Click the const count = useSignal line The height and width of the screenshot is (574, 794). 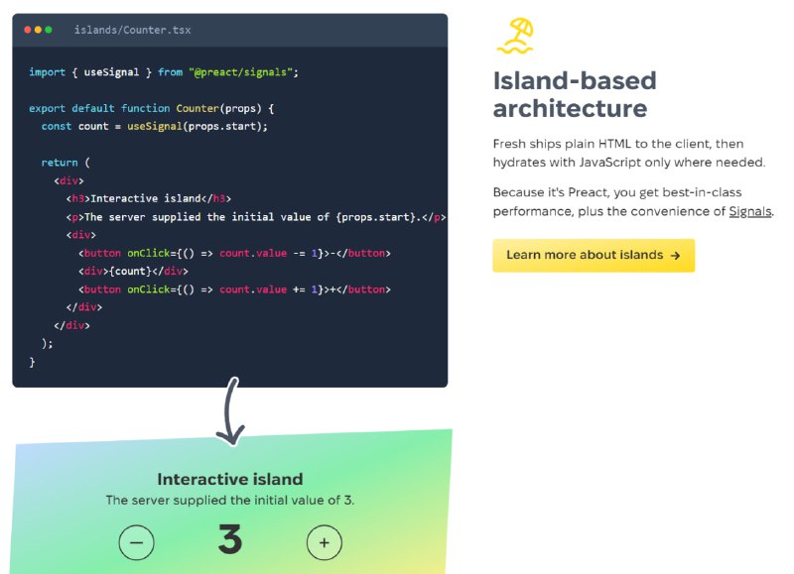tap(155, 127)
